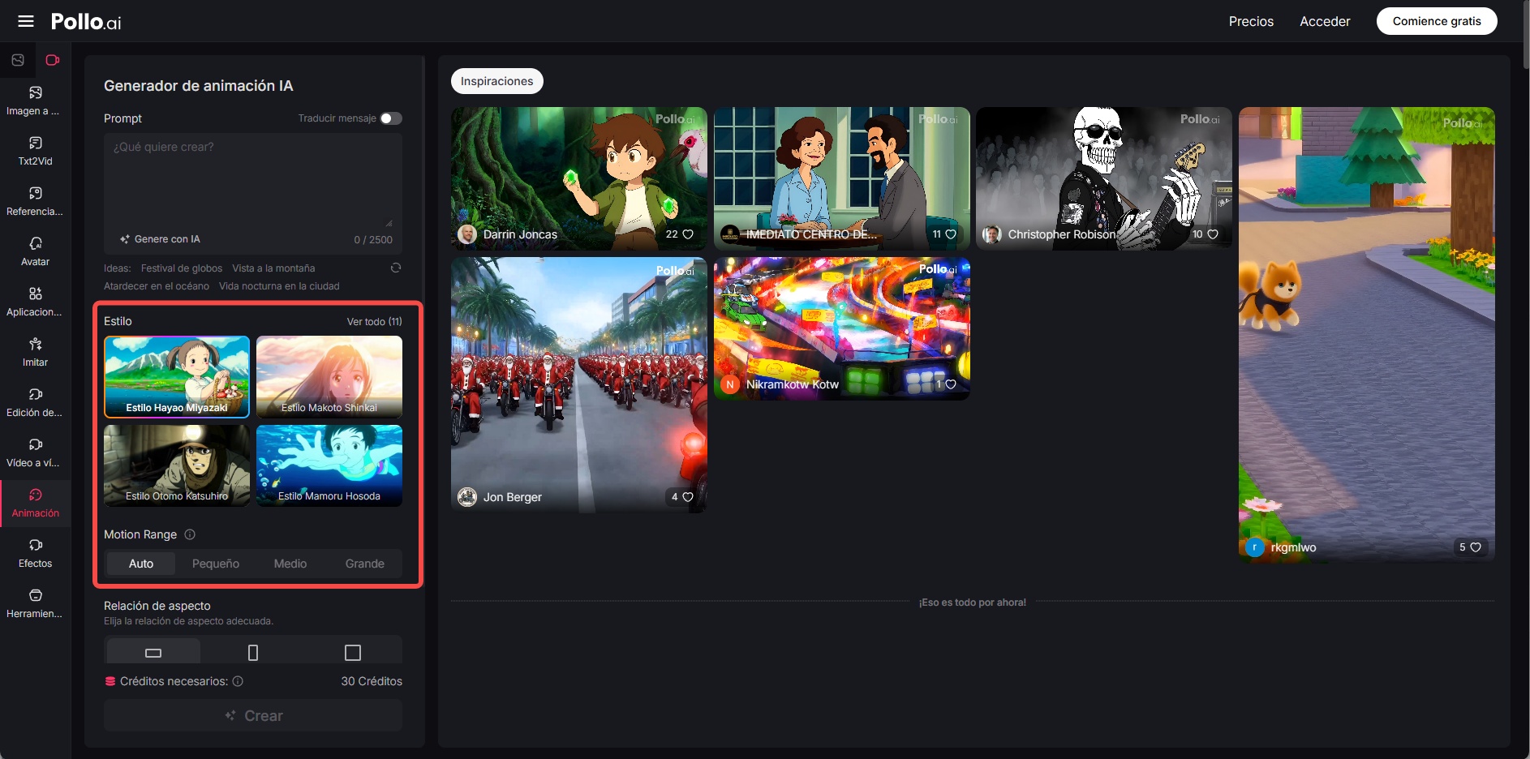Screen dimensions: 1530x759
Task: Open the Efectos tool
Action: (x=35, y=554)
